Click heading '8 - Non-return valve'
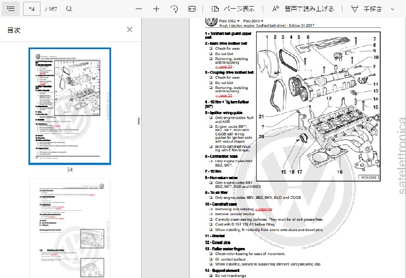 tap(221, 178)
